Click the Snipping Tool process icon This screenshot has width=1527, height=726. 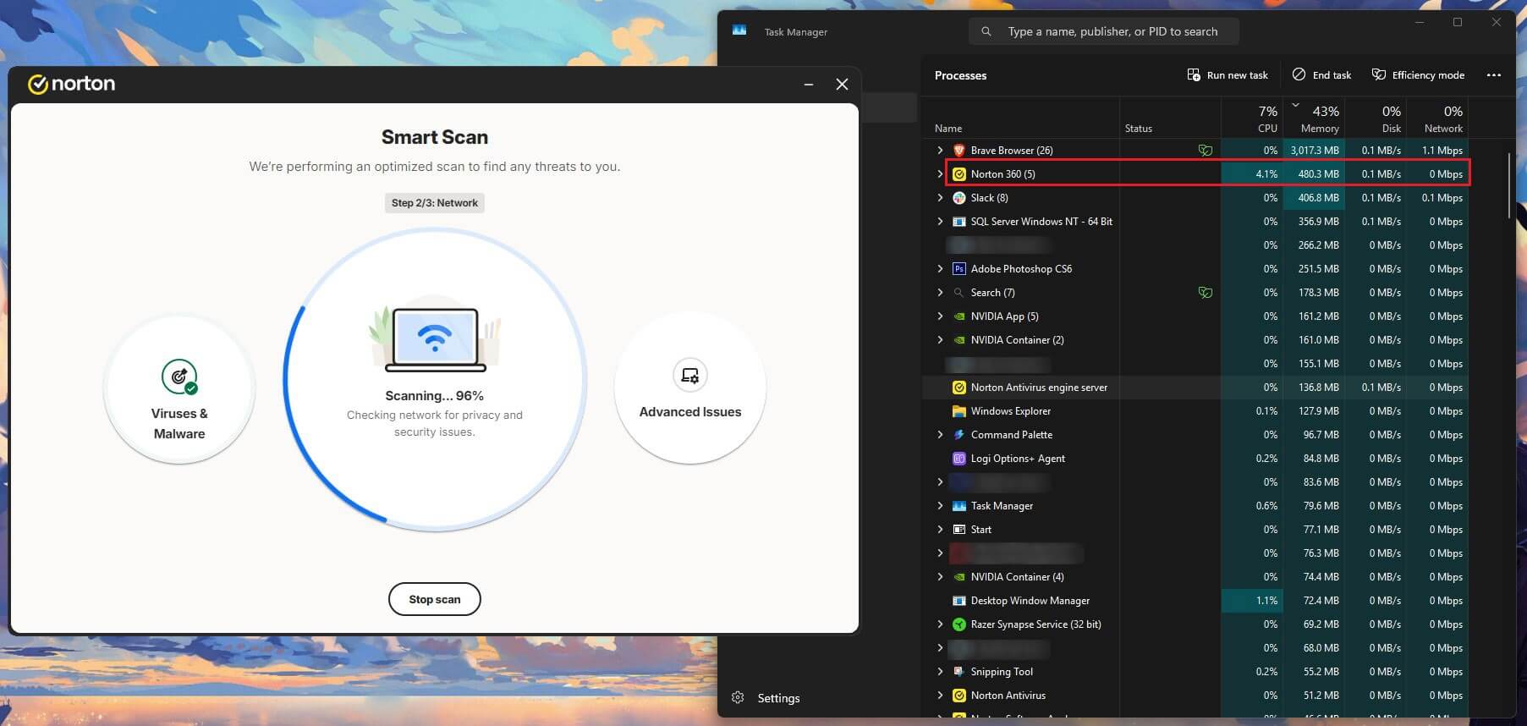959,672
